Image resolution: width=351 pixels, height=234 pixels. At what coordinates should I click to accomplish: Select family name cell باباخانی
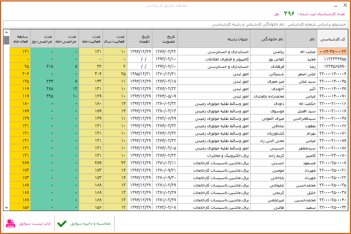tap(268, 178)
